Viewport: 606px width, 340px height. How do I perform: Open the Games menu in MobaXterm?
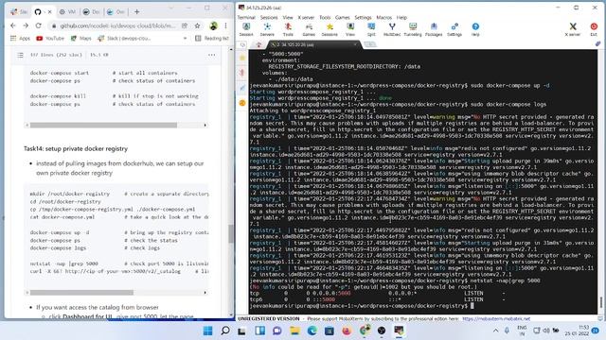coord(343,17)
